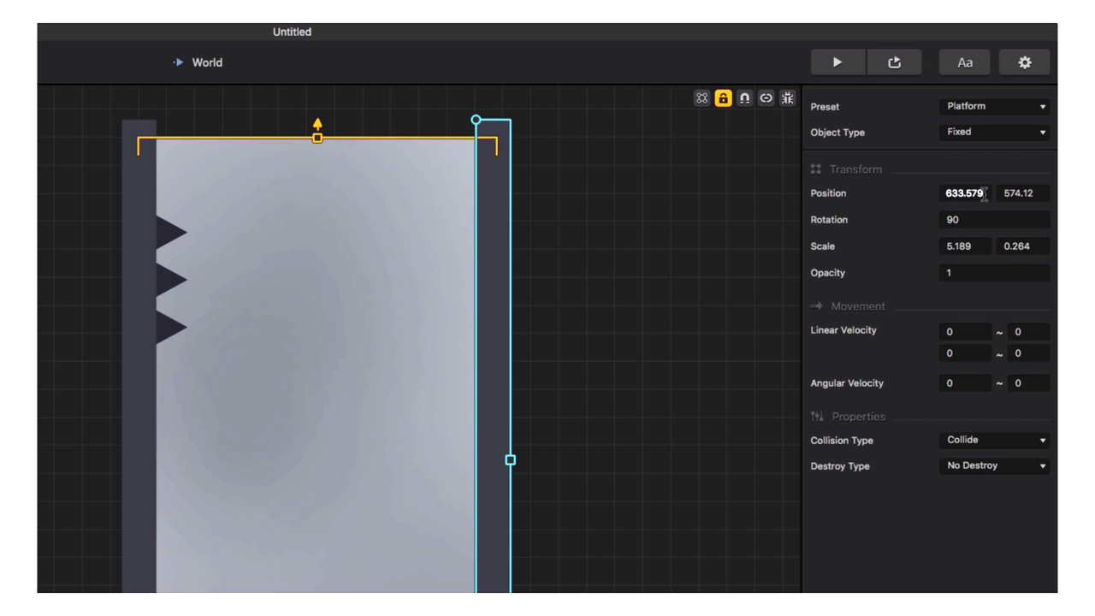Image resolution: width=1095 pixels, height=616 pixels.
Task: Click the Opacity field
Action: pos(994,273)
